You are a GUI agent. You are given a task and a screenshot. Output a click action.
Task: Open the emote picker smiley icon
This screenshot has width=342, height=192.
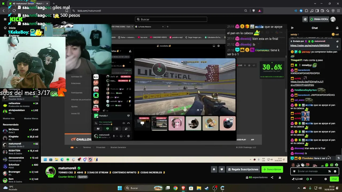pos(335,171)
